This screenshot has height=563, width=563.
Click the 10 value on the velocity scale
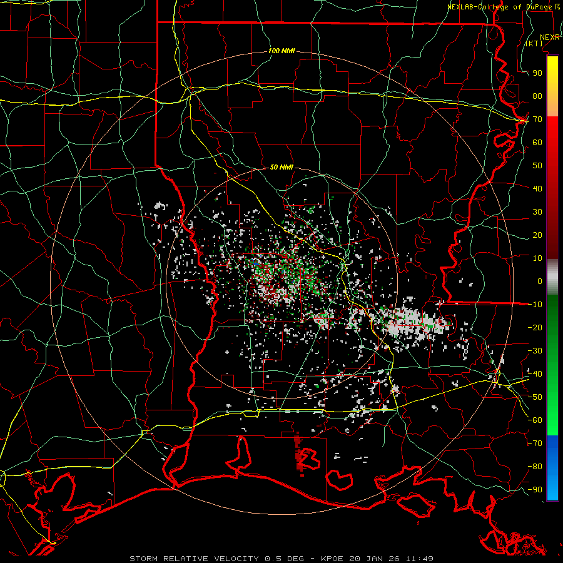[537, 258]
